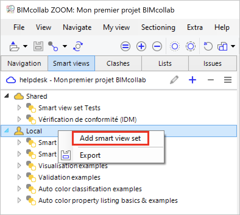Open dropdown arrow beside folder icon
Viewport: 240px width, 215px height.
tap(25, 47)
